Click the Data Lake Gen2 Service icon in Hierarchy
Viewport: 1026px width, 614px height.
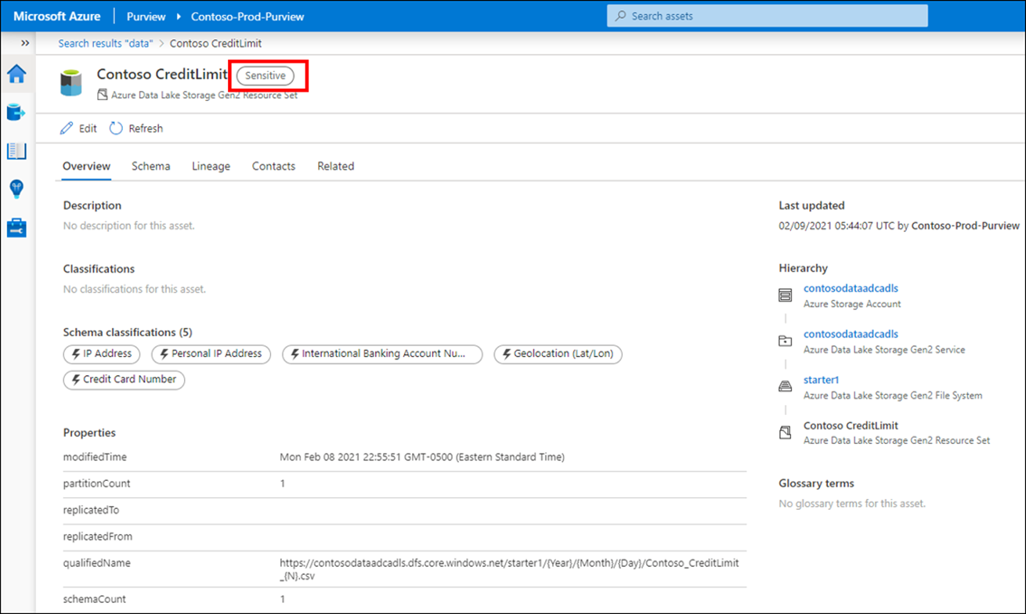coord(786,341)
